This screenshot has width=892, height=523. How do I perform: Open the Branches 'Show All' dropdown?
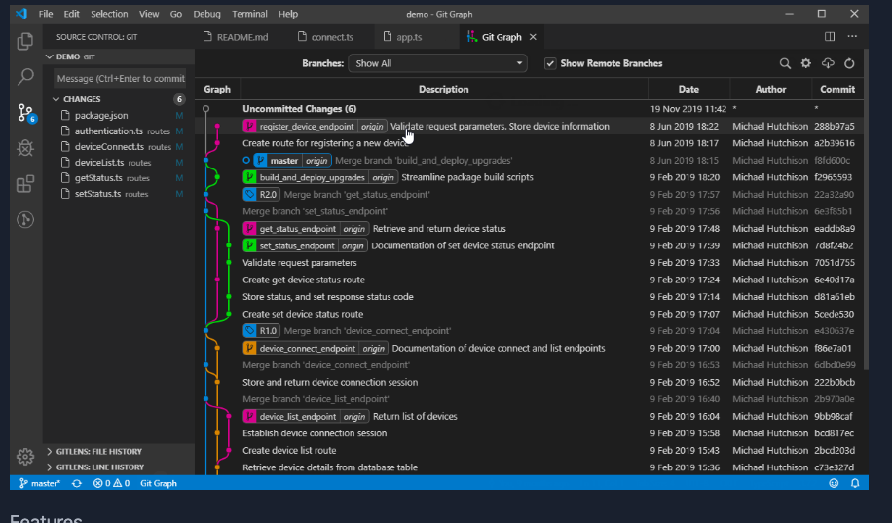437,63
